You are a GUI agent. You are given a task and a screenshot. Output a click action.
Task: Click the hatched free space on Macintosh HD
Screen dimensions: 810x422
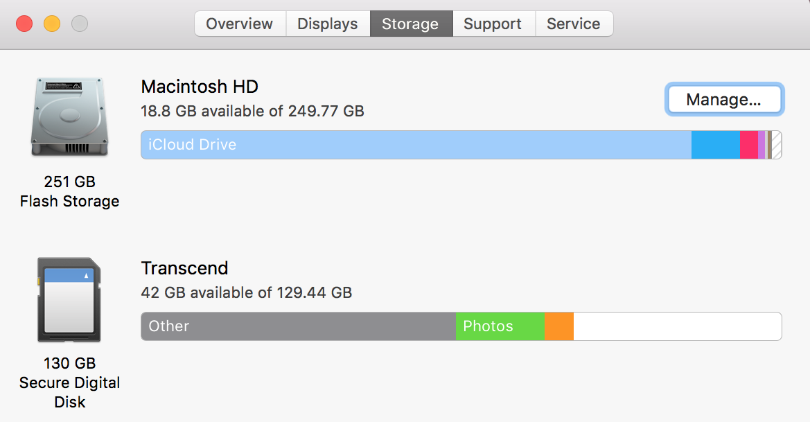[777, 145]
